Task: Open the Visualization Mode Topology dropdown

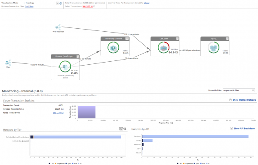Action: [x=58, y=3]
